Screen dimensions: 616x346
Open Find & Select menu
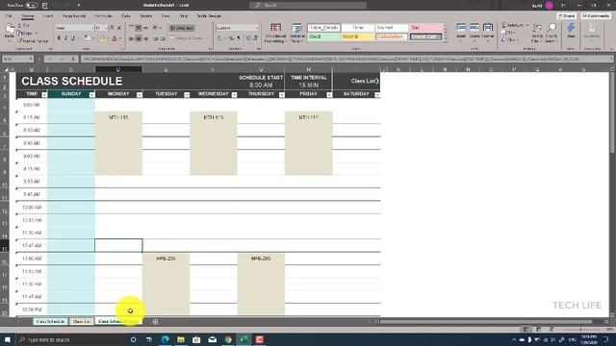tap(552, 33)
